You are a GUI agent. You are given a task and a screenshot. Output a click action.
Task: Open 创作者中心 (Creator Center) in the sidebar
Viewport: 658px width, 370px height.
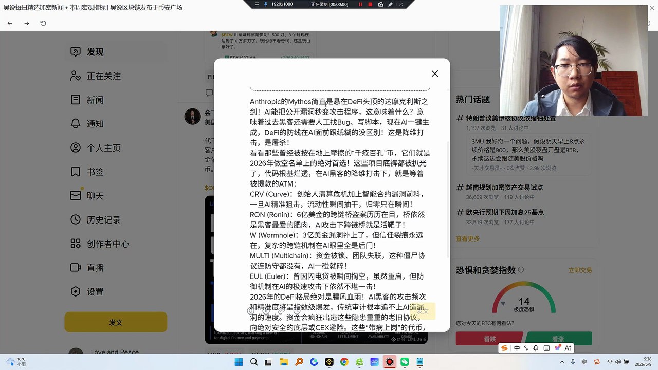click(116, 244)
